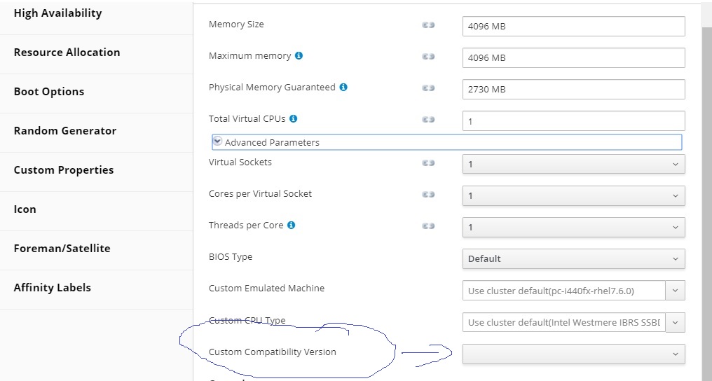Open the BIOS Type dropdown
The height and width of the screenshot is (381, 712).
(573, 258)
